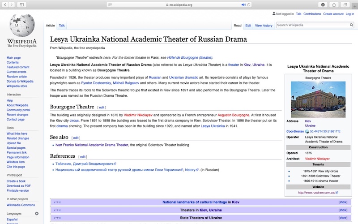This screenshot has width=358, height=224.
Task: Open Fyodor Dostoevsky link
Action: click(96, 83)
